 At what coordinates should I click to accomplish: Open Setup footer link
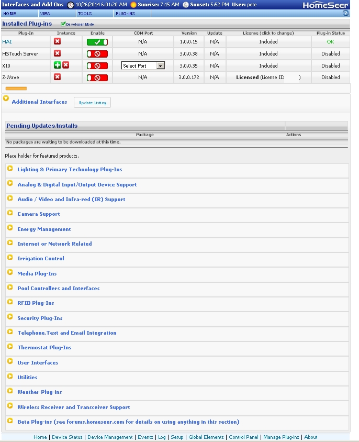[x=177, y=437]
